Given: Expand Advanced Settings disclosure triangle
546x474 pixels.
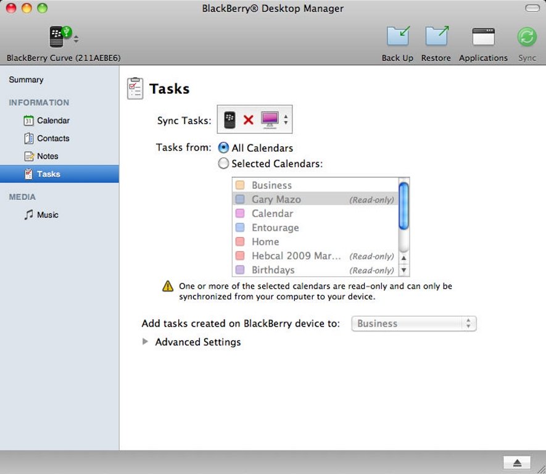Looking at the screenshot, I should point(145,342).
